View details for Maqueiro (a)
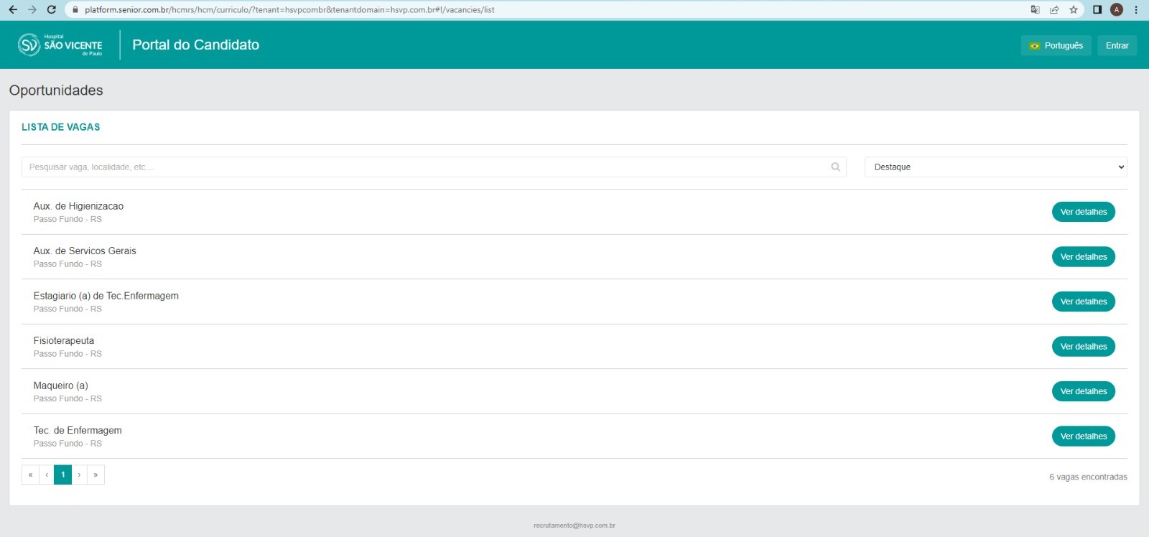Image resolution: width=1149 pixels, height=537 pixels. 1083,391
